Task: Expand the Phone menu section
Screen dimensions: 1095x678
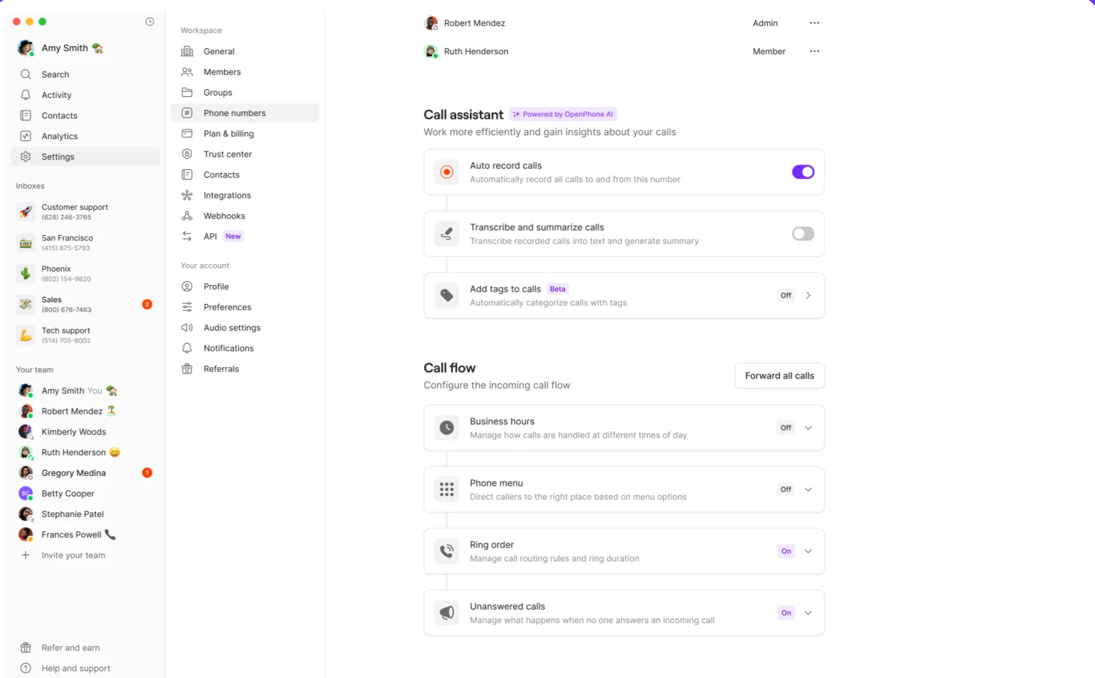Action: point(808,490)
